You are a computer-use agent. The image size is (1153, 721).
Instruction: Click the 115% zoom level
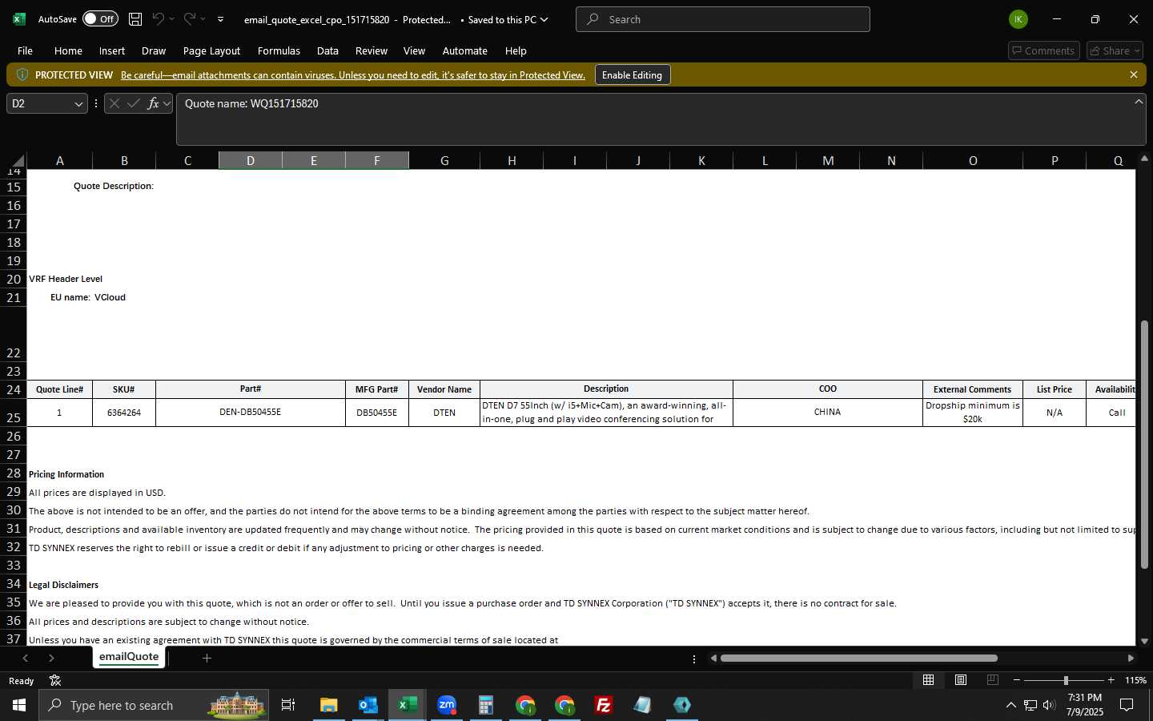[x=1135, y=680]
